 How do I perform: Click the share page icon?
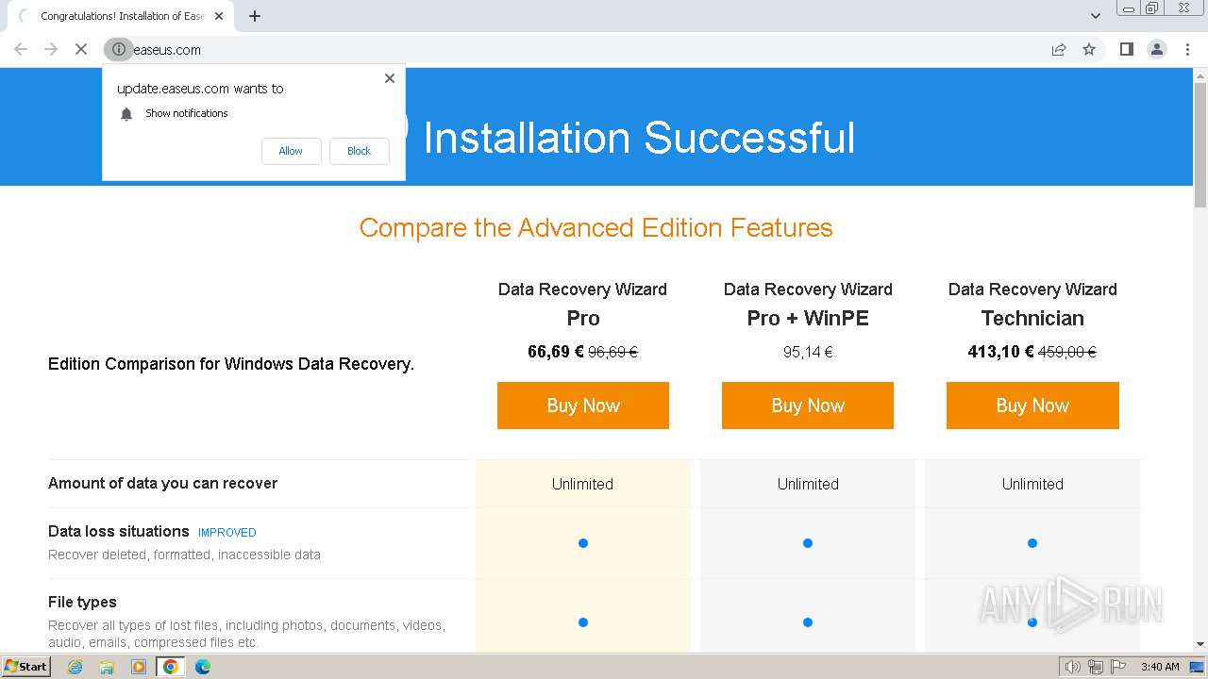pos(1059,50)
